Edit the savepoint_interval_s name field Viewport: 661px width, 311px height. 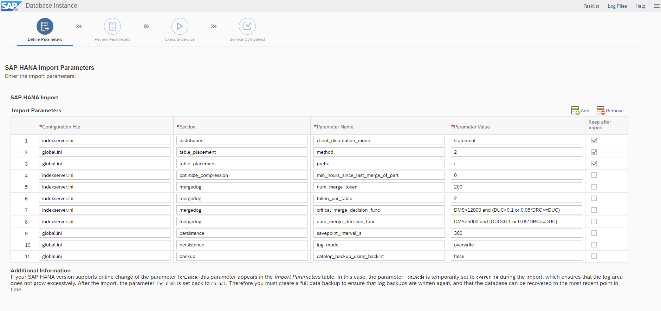click(379, 233)
